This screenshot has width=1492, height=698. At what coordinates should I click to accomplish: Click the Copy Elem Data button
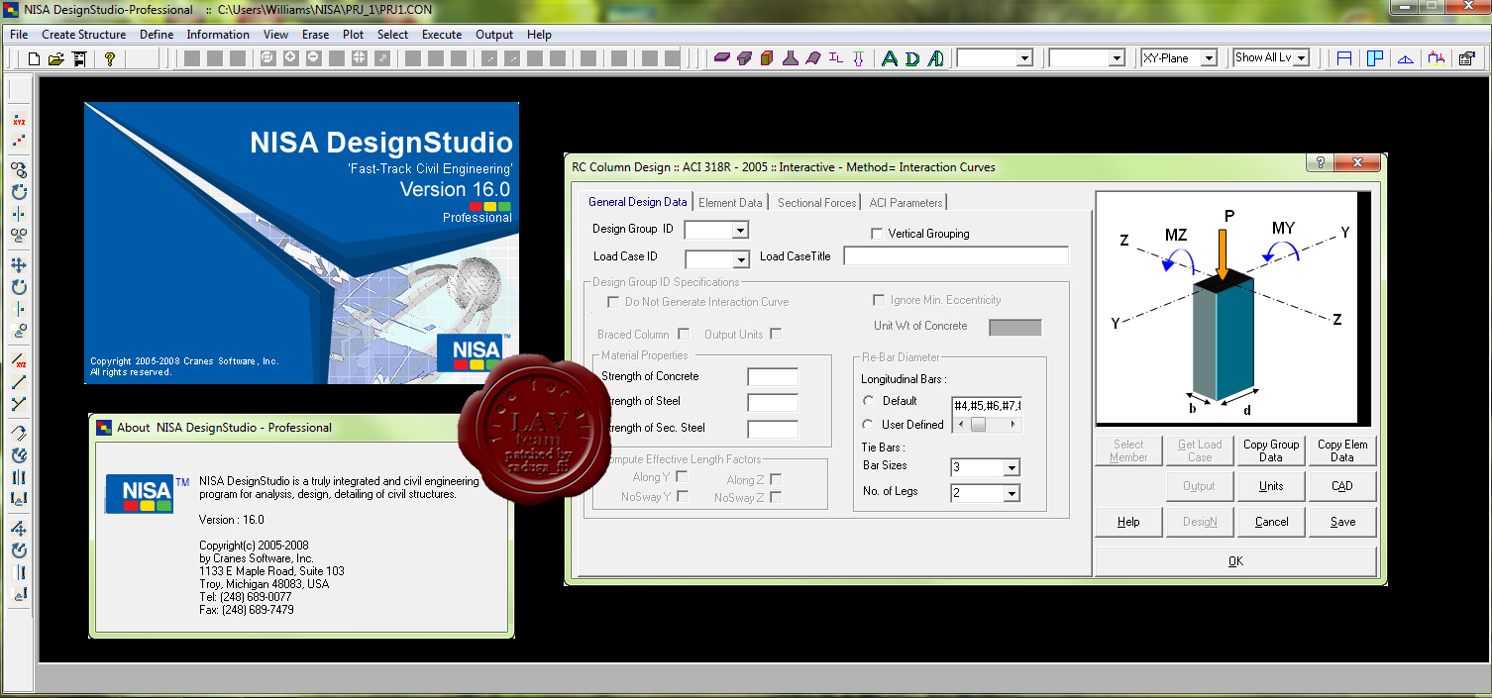click(1342, 451)
